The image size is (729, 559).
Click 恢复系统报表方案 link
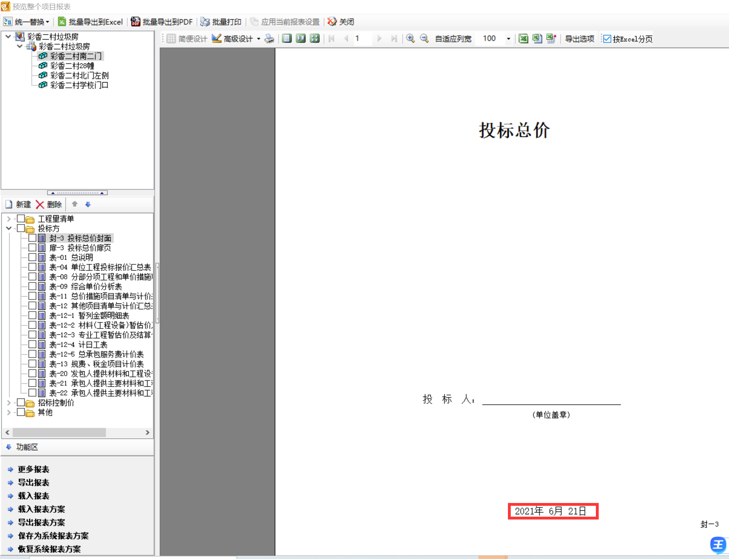(49, 549)
